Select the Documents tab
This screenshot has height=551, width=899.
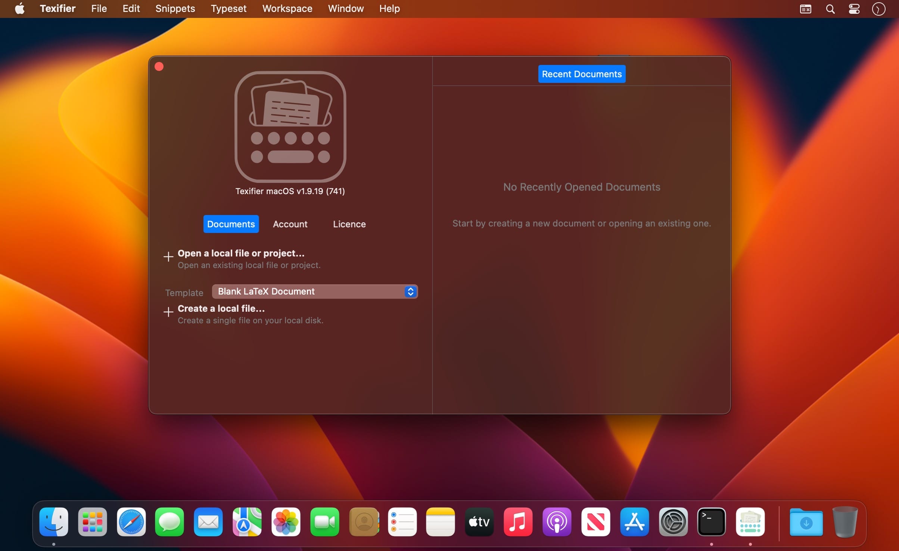click(x=231, y=224)
